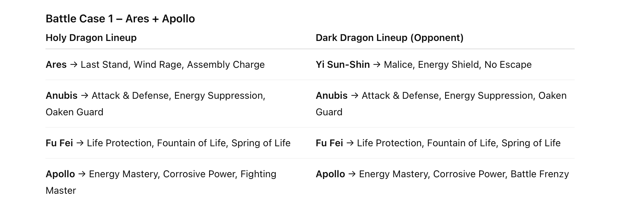This screenshot has height=223, width=627.
Task: Click the "Battle Case 1 – Ares + Apollo" heading
Action: tap(120, 19)
